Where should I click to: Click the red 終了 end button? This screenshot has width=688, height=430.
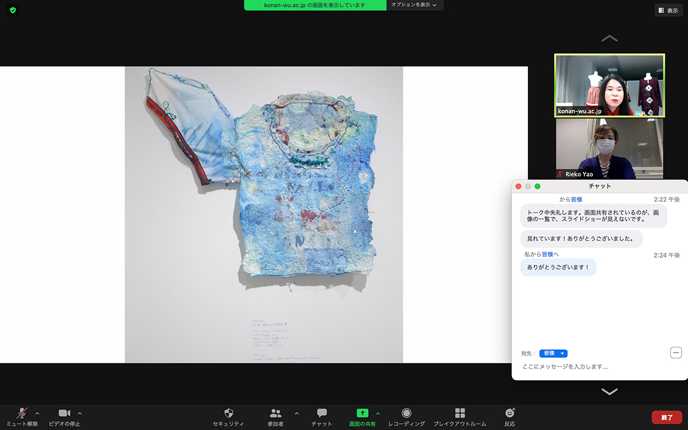667,417
